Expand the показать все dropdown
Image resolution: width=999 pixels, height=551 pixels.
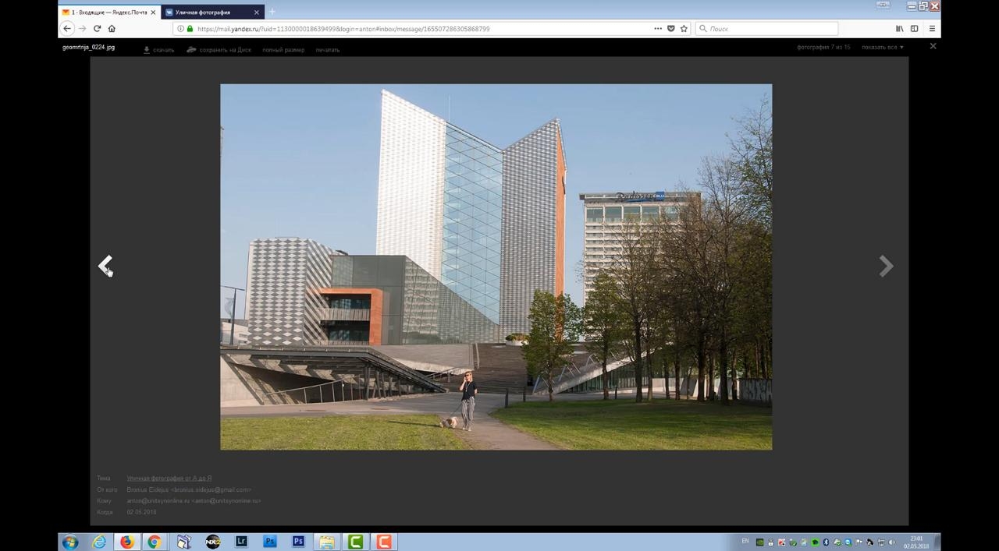(883, 48)
